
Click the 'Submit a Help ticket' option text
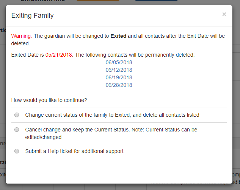coord(74,151)
